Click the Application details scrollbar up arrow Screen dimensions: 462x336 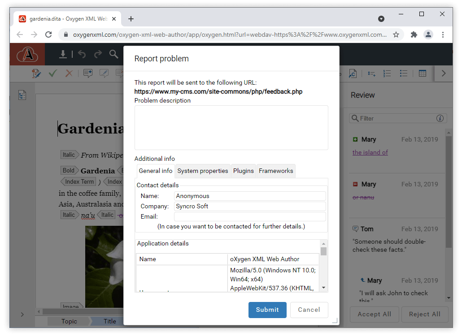coord(323,244)
